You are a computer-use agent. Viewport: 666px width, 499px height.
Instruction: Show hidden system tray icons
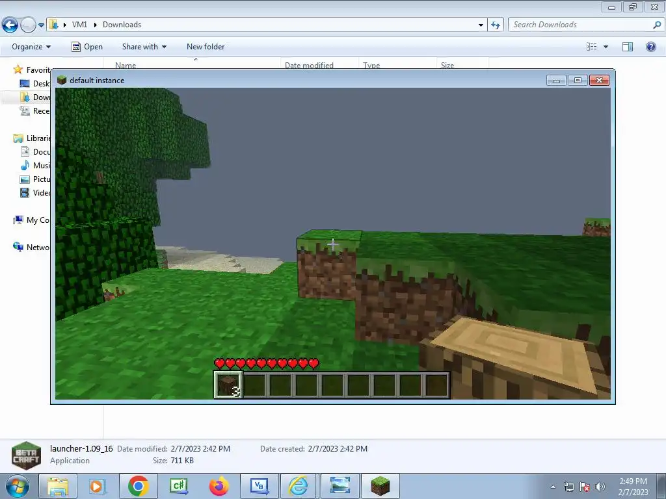[x=553, y=487]
